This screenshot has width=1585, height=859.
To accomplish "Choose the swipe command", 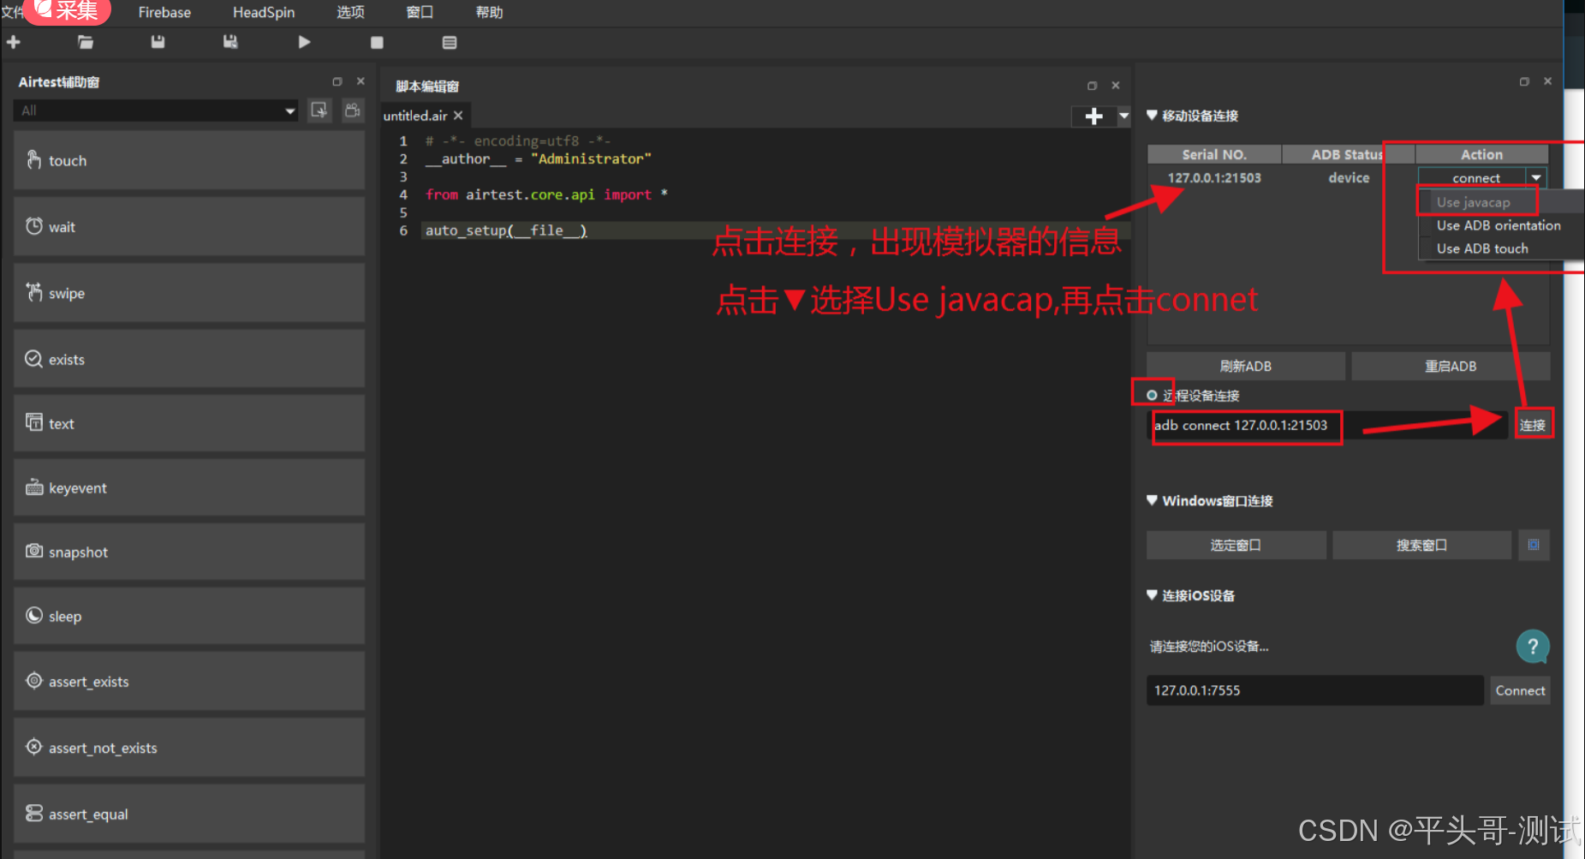I will [189, 293].
